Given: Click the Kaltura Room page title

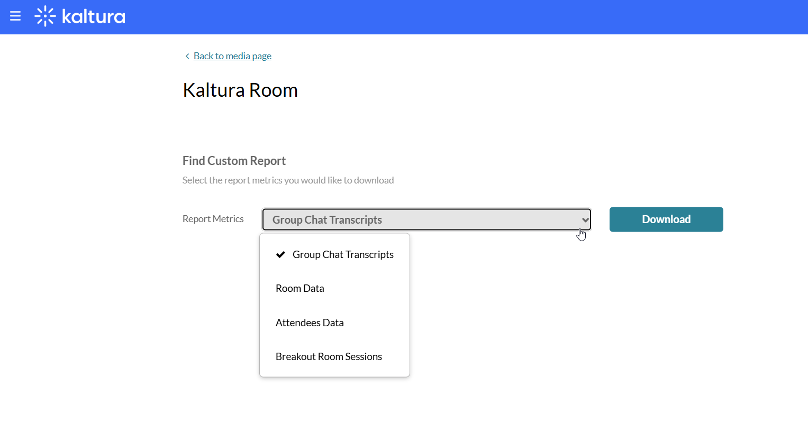Looking at the screenshot, I should [x=240, y=90].
